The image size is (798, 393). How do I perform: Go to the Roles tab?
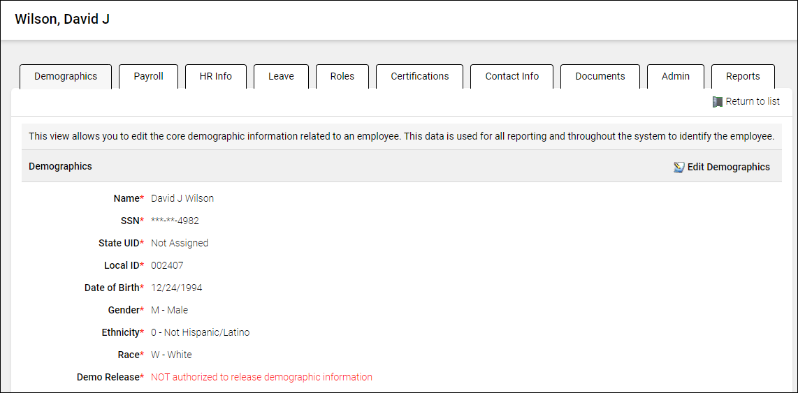click(342, 77)
